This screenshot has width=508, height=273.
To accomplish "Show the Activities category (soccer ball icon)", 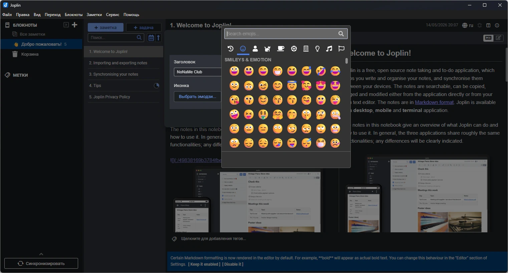I will click(x=294, y=49).
